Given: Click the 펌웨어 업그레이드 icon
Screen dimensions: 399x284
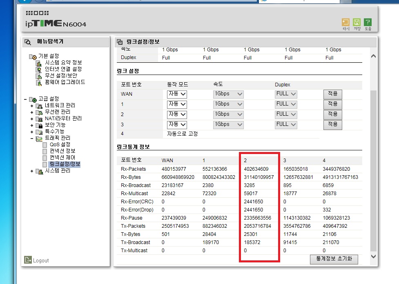Looking at the screenshot, I should (x=39, y=83).
